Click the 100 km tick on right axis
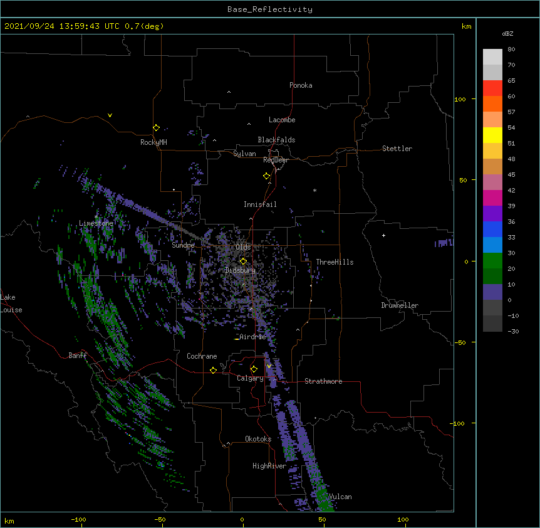 click(460, 100)
